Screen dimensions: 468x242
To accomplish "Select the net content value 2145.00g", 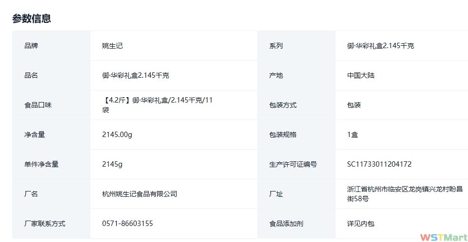I will [117, 135].
